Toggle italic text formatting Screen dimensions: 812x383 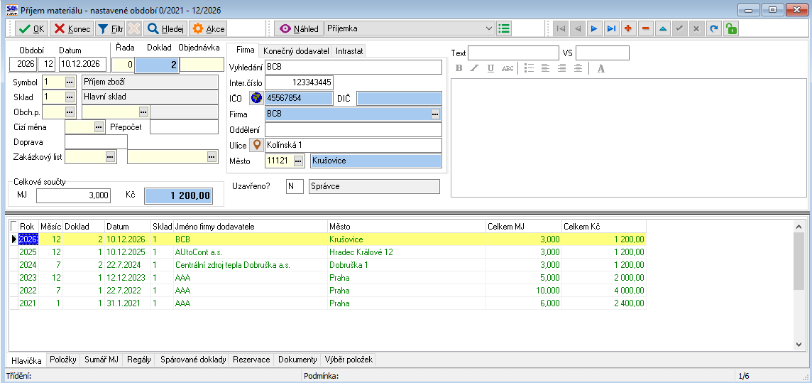(474, 68)
